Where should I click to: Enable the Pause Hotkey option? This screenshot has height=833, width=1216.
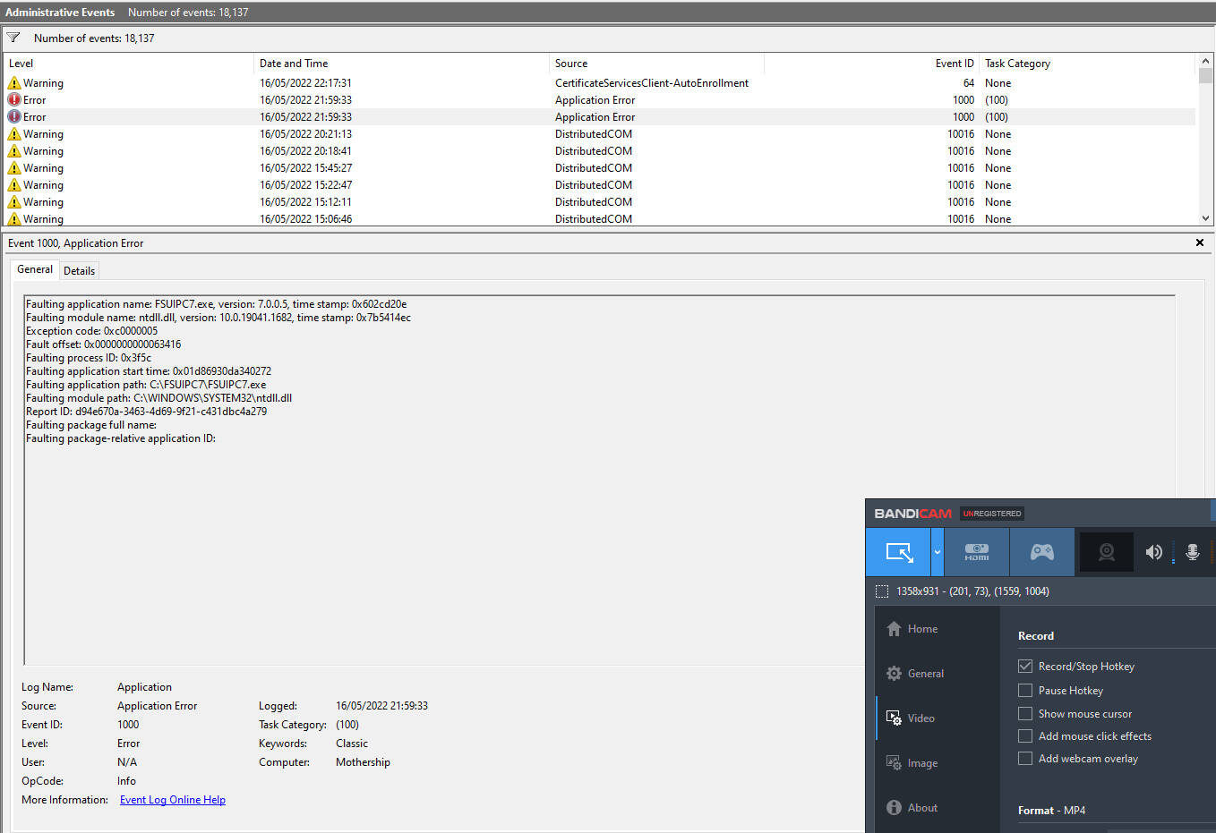(x=1024, y=690)
